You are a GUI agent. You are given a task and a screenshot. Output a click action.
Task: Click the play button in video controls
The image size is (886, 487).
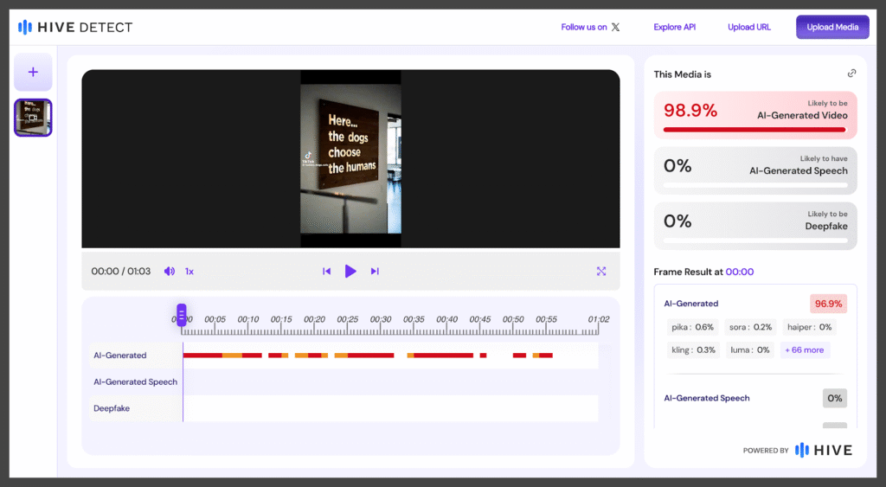coord(350,271)
